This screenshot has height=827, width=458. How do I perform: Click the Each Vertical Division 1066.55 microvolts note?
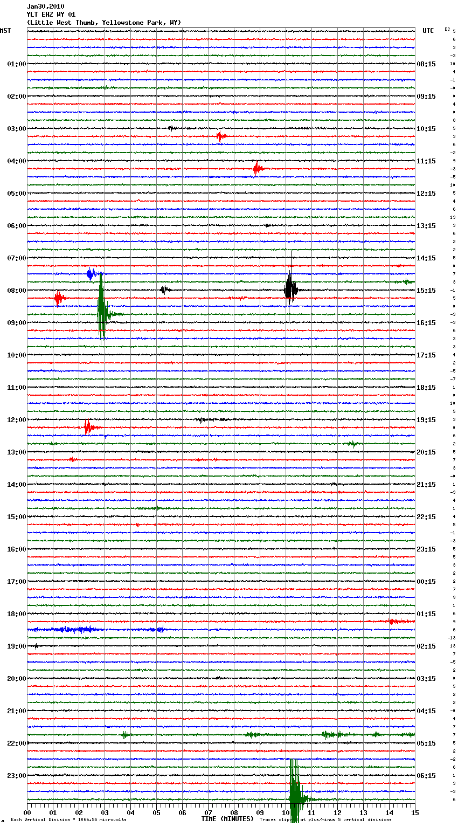[68, 819]
